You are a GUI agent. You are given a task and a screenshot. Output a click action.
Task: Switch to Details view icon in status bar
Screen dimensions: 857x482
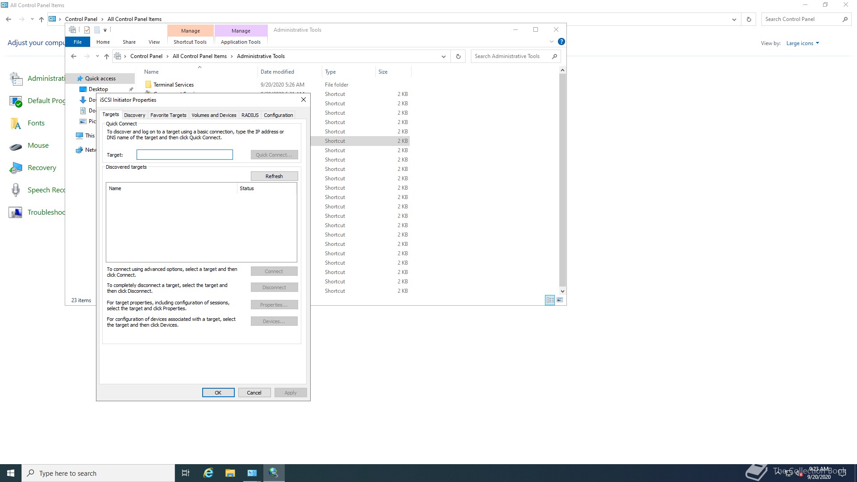[550, 300]
